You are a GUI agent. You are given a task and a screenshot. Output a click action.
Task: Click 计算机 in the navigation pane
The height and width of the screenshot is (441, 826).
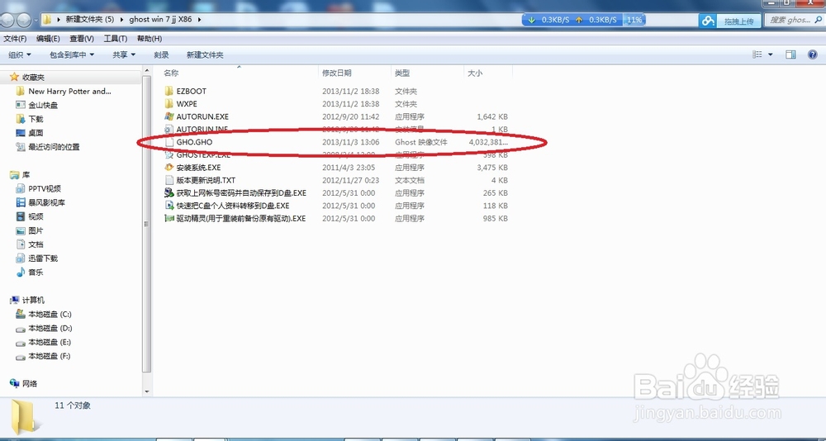point(33,301)
